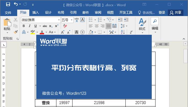This screenshot has height=107, width=188.
Task: Click the Multilevel List icon
Action: [109, 20]
